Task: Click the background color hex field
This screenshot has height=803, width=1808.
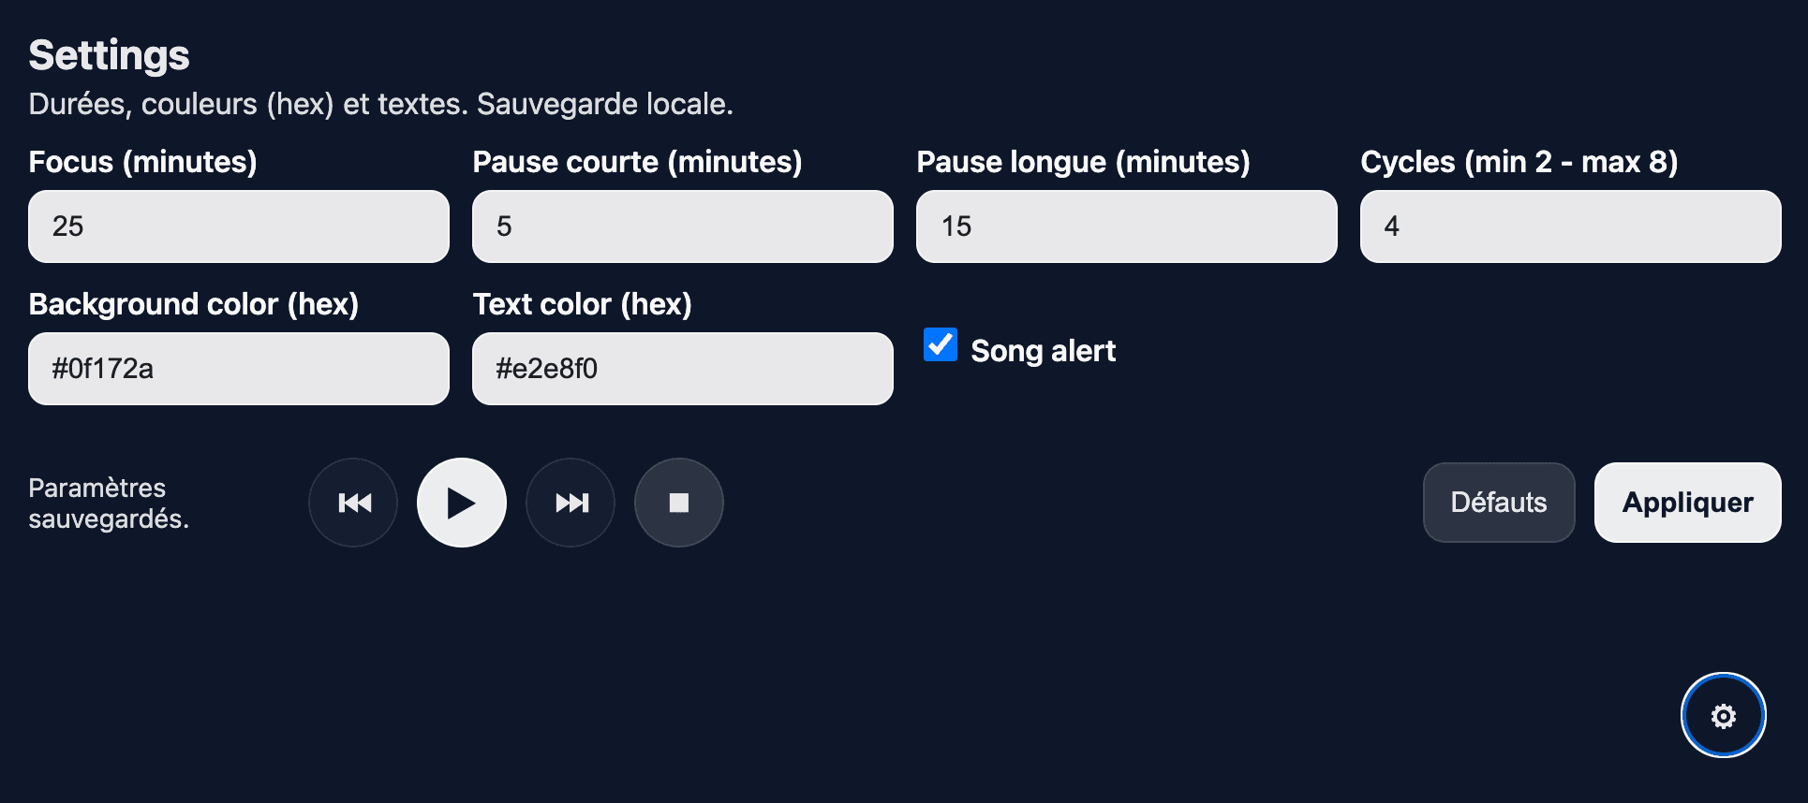Action: click(239, 368)
